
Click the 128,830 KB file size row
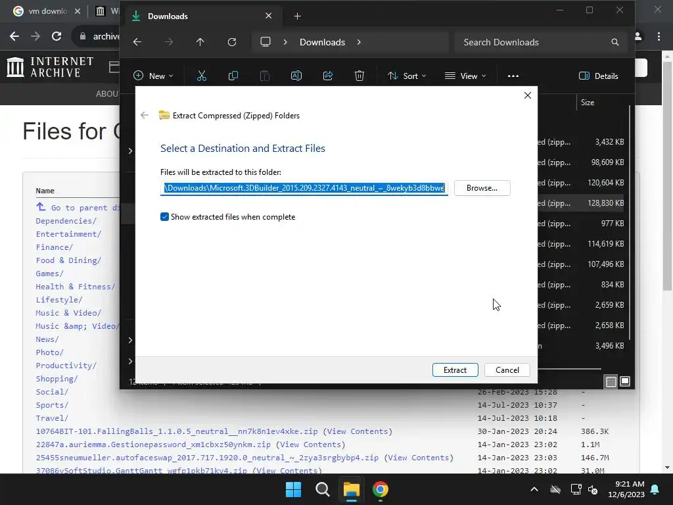(x=582, y=203)
